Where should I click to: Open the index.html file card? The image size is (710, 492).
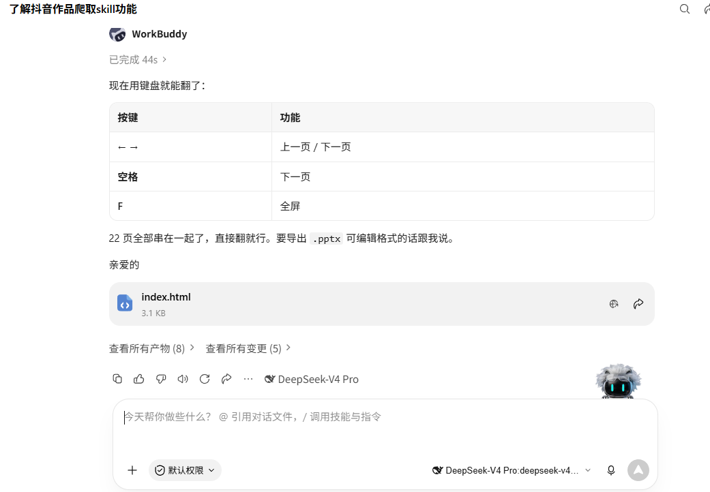pos(381,304)
